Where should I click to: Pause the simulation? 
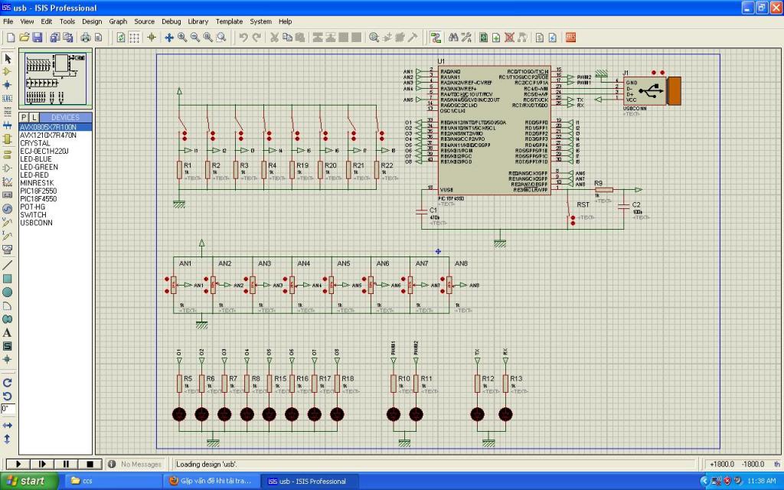[66, 464]
